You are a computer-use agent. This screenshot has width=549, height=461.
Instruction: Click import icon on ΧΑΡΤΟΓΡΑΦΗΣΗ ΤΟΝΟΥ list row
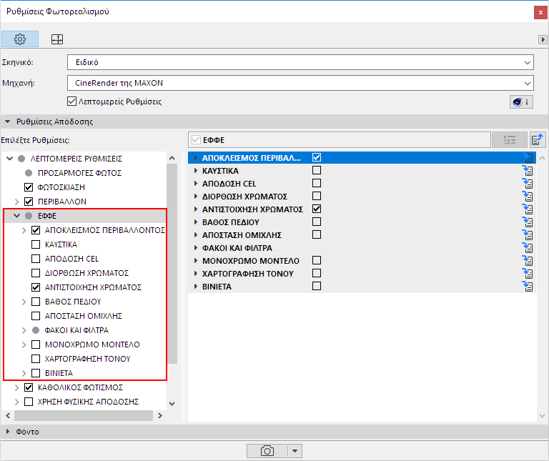point(528,273)
